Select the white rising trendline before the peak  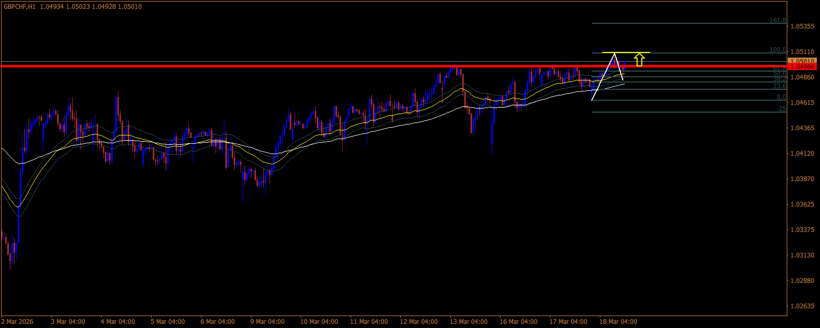pos(603,76)
